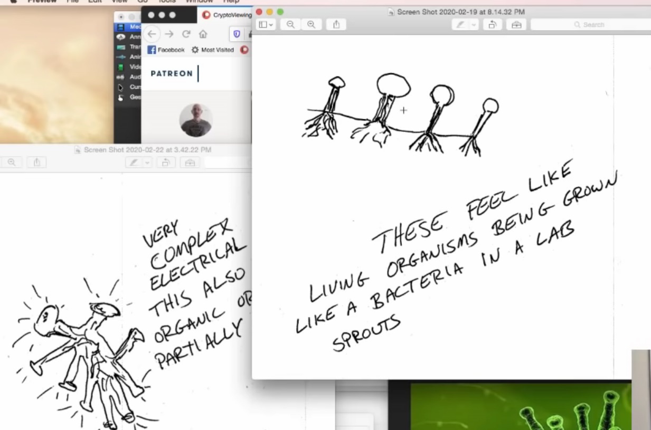The height and width of the screenshot is (430, 651).
Task: Show Markup Toolbar in 3.42.22 PM window
Action: point(190,163)
